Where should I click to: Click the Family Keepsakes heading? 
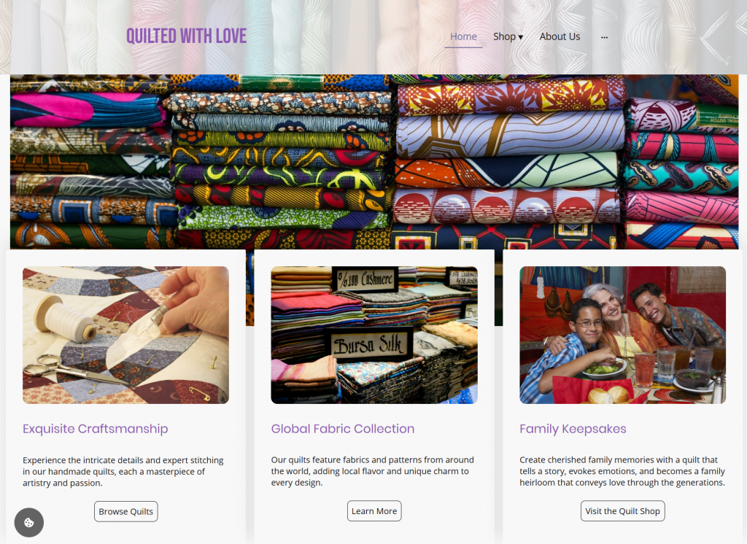click(573, 429)
